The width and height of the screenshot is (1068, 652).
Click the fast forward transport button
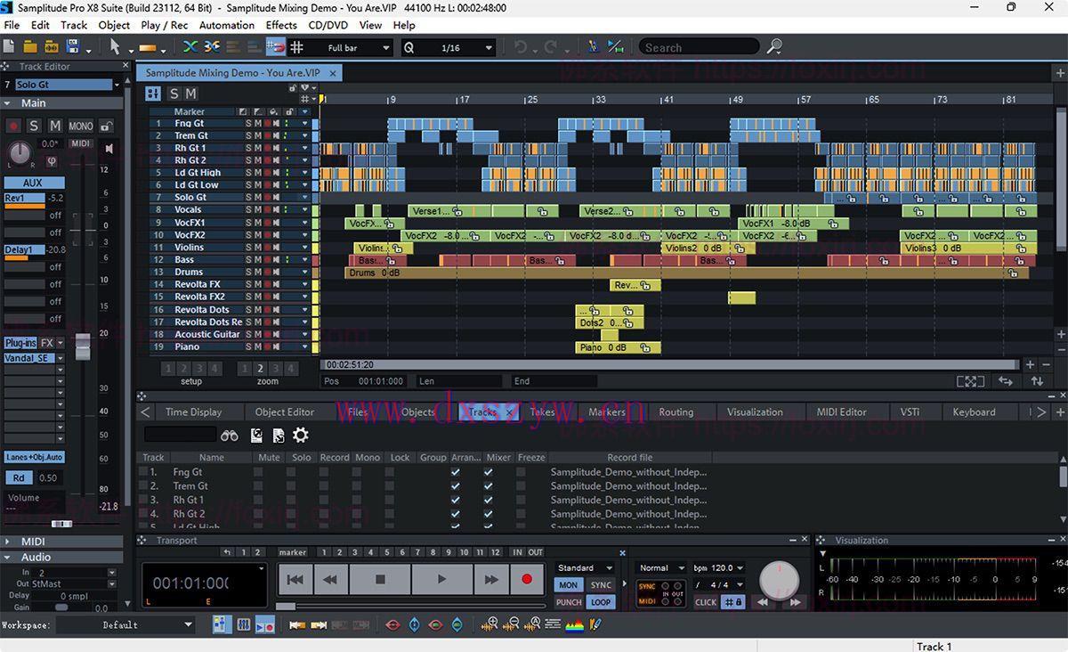(x=490, y=579)
